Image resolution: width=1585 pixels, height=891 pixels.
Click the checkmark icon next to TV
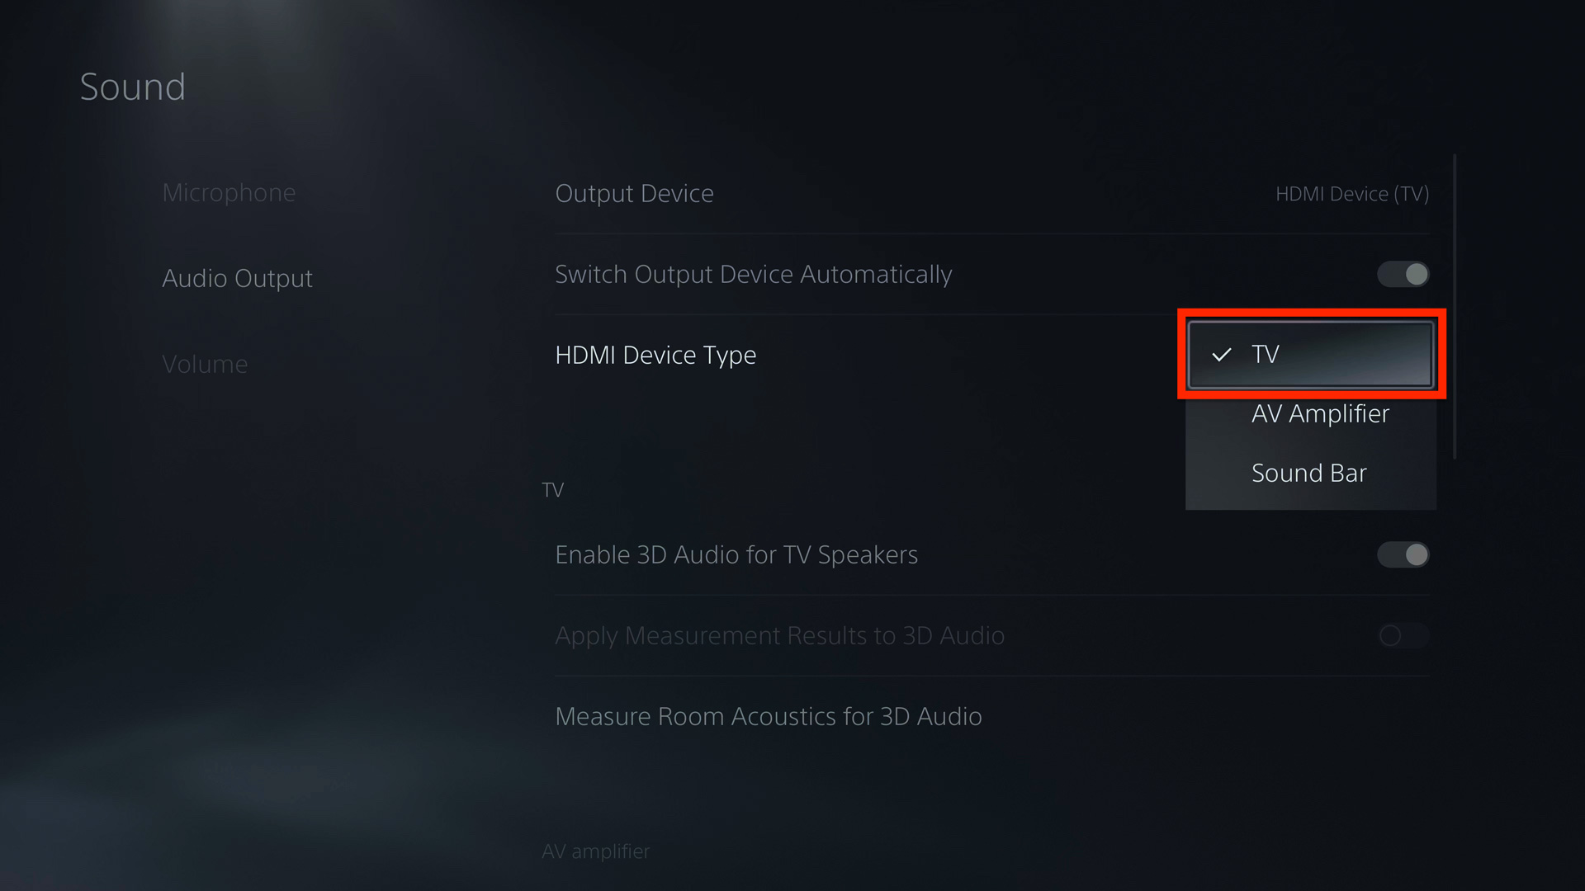pyautogui.click(x=1219, y=354)
